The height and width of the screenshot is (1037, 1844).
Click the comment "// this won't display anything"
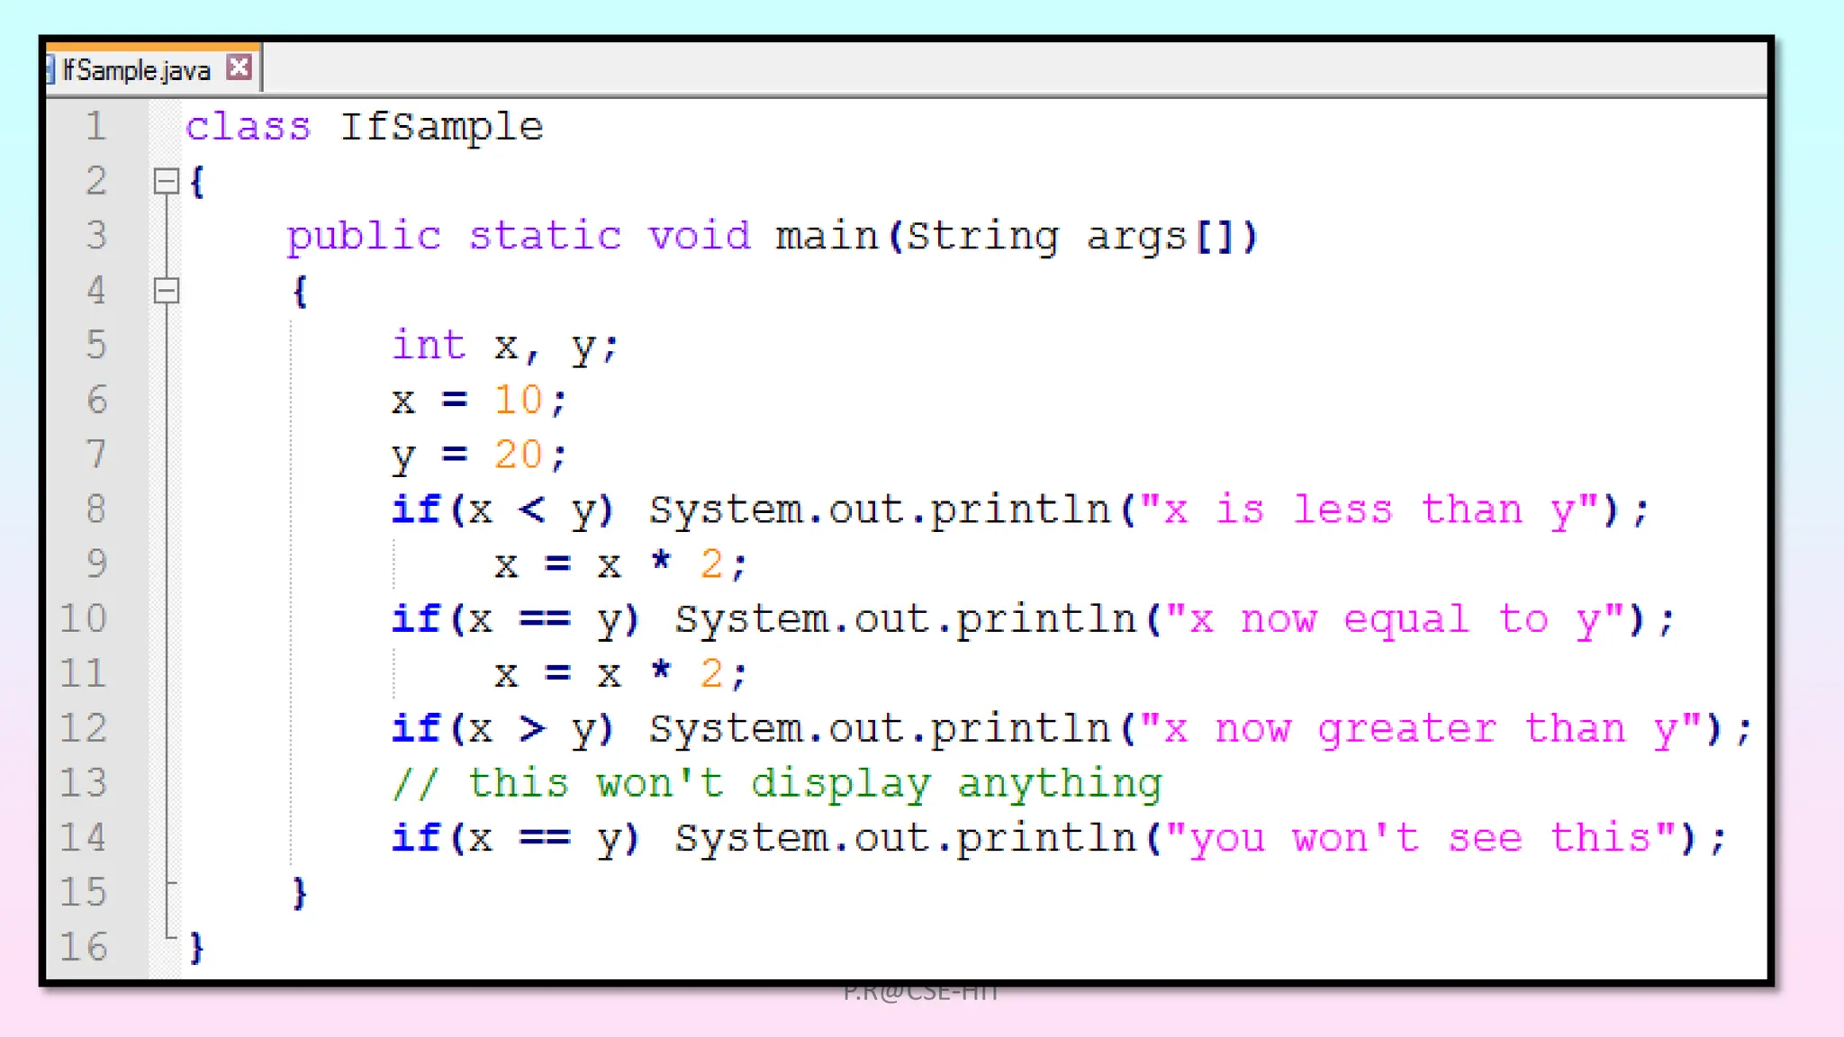[778, 783]
